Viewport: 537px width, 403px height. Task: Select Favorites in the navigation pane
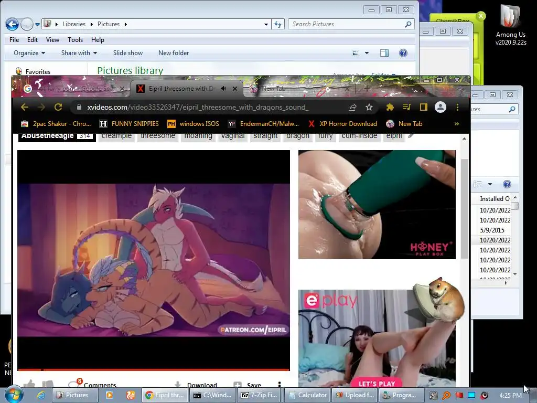coord(38,71)
